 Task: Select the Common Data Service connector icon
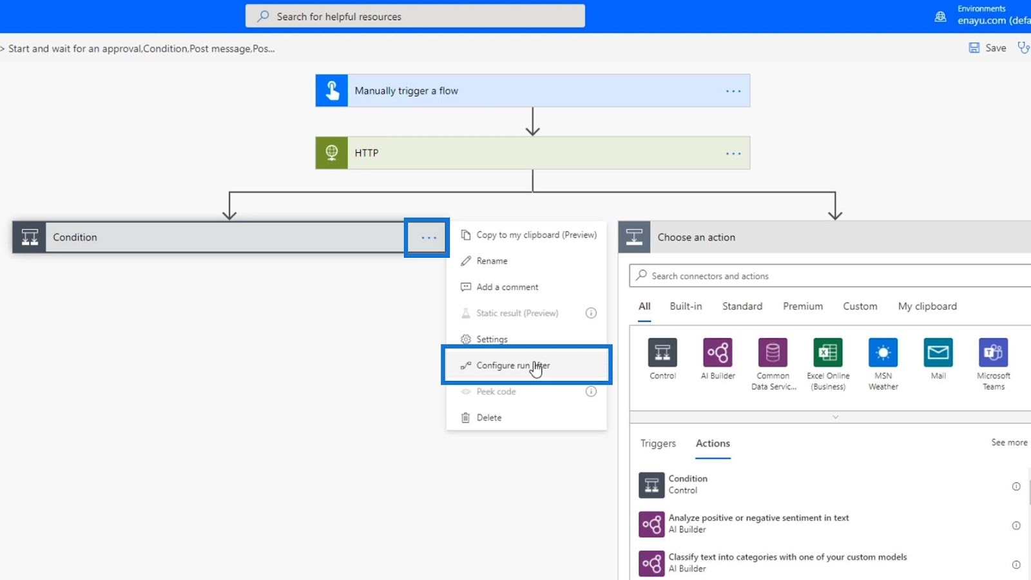point(773,353)
